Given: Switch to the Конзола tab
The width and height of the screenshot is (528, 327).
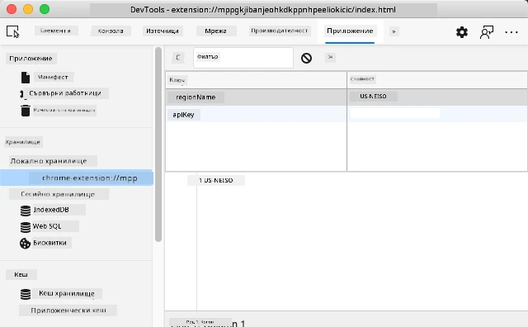Looking at the screenshot, I should pos(111,31).
